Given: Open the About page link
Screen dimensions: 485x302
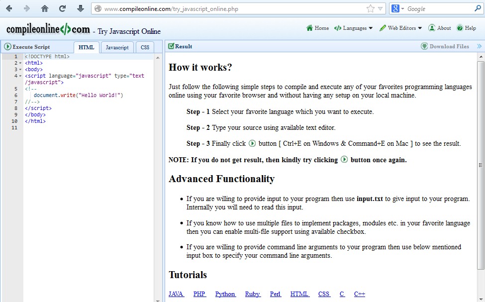Looking at the screenshot, I should [440, 28].
